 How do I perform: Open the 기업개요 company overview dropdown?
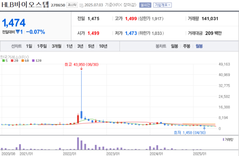(x=162, y=5)
